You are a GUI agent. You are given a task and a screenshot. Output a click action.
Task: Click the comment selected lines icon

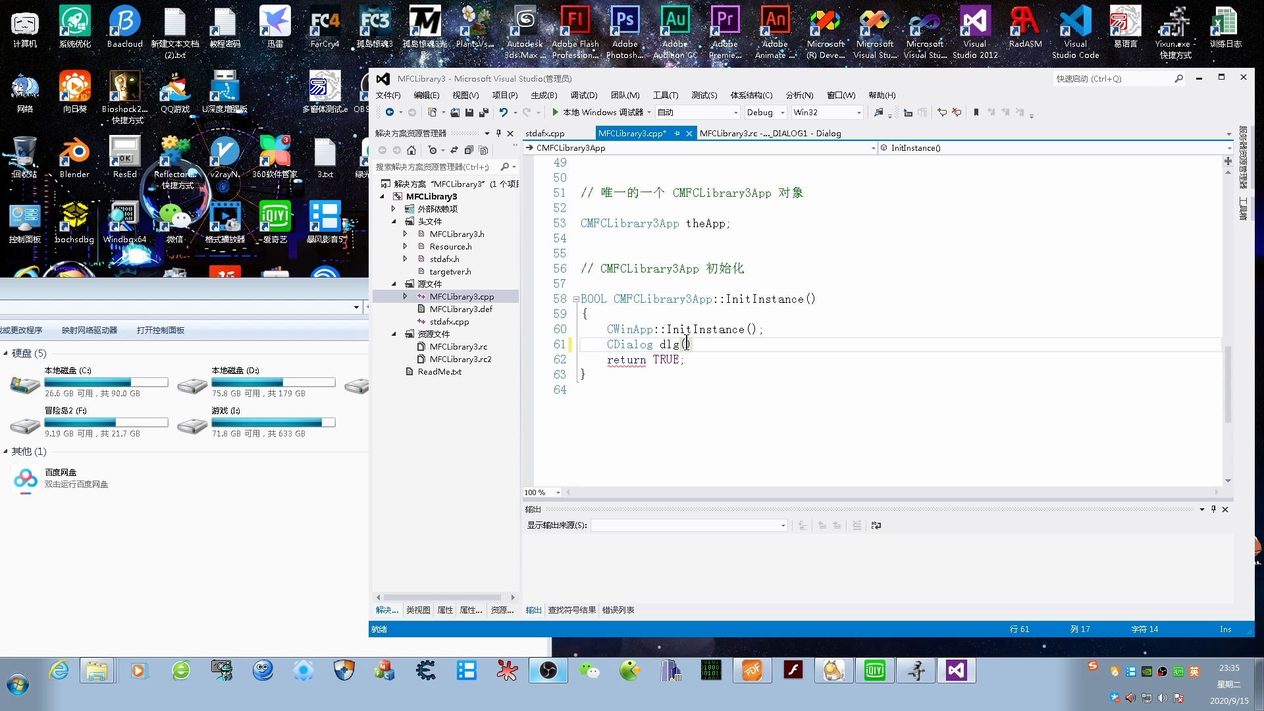click(942, 113)
